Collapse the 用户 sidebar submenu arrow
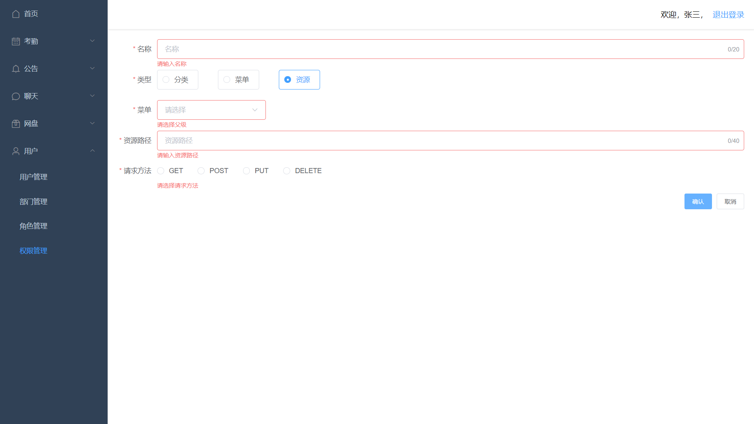Screen dimensions: 754x424 tap(92, 151)
